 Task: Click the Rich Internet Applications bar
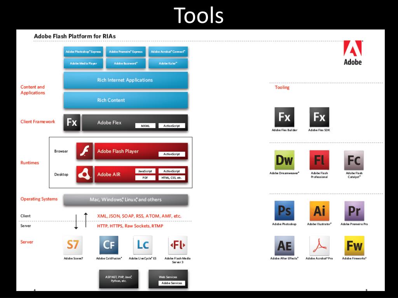(x=126, y=80)
